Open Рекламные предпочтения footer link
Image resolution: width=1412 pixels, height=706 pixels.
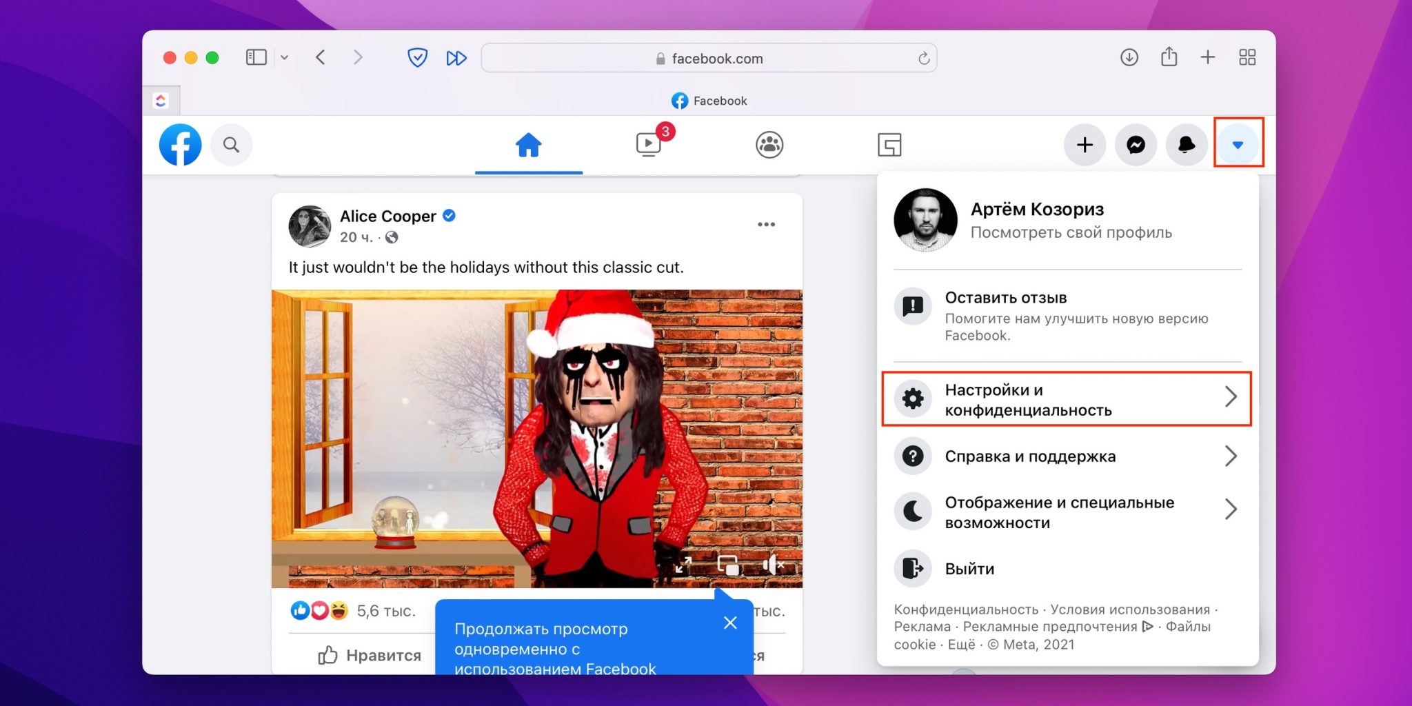click(1058, 627)
